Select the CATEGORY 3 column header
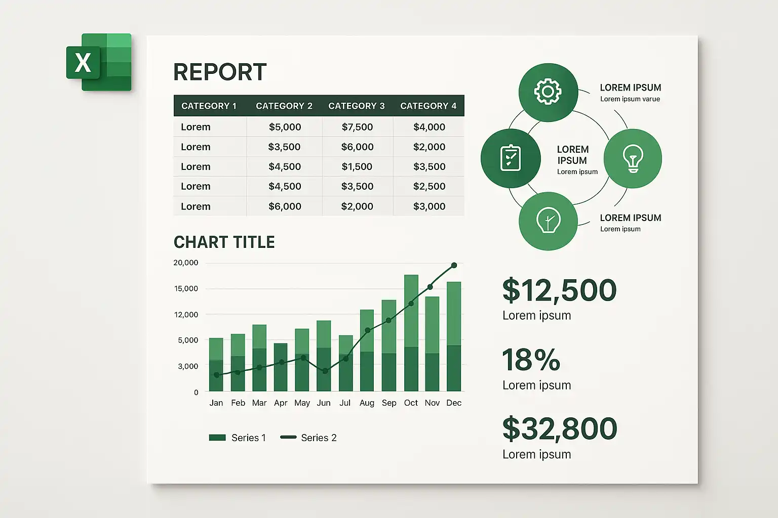Viewport: 778px width, 518px height. tap(357, 106)
